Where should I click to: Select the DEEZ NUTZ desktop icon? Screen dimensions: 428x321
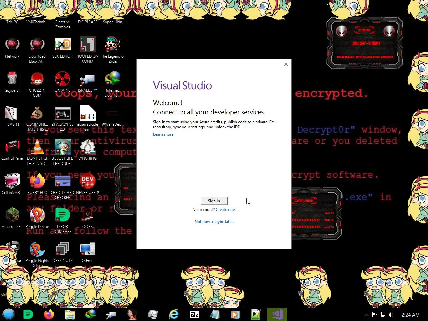click(63, 252)
